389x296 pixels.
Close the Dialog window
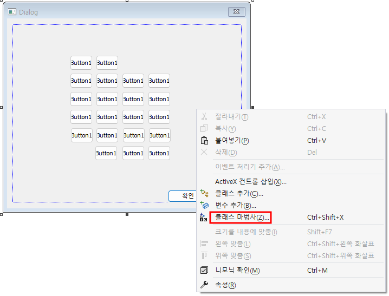tap(236, 12)
